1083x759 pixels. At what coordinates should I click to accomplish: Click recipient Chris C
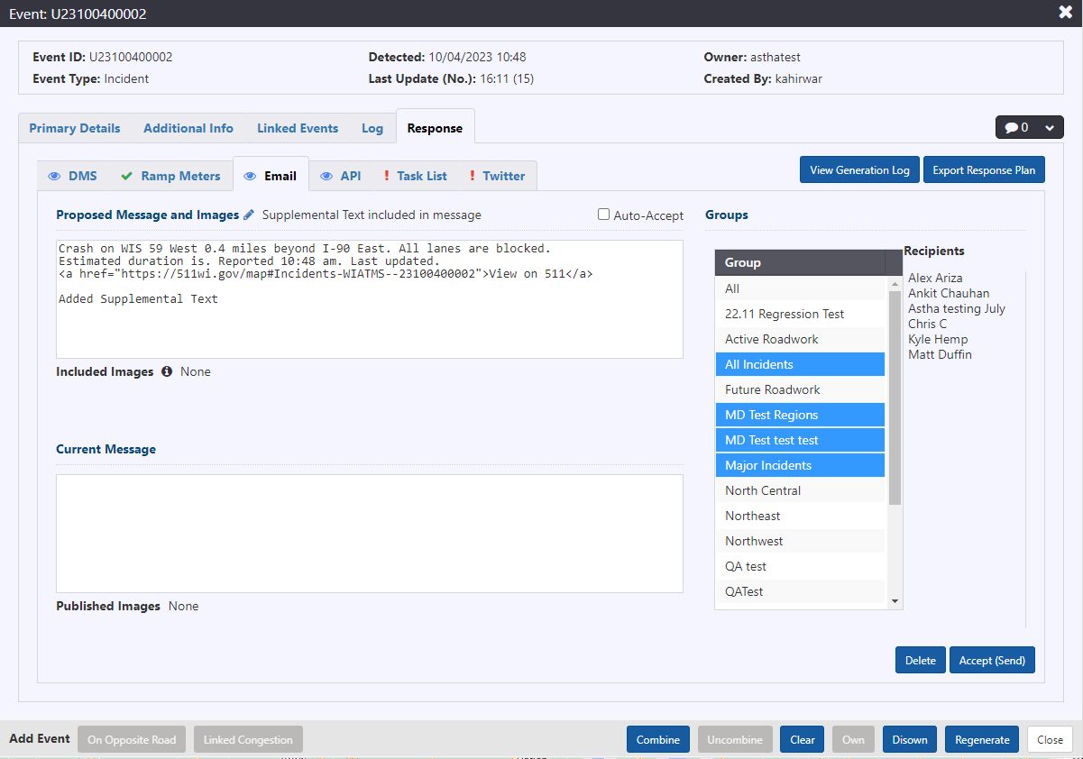(928, 324)
